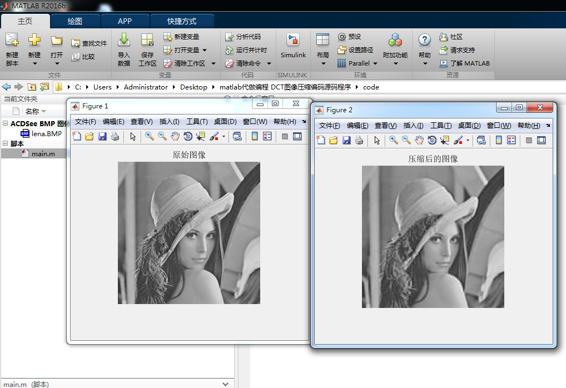Screen dimensions: 566x388
Task: Select Brush tool in Figure 1
Action: pos(214,136)
